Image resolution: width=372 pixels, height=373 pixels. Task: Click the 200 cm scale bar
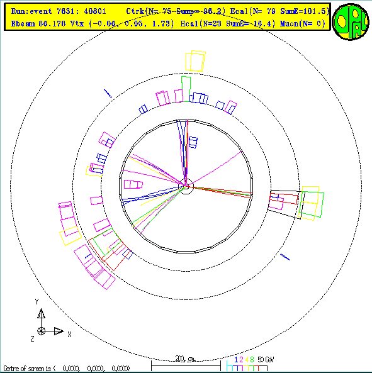coord(186,365)
